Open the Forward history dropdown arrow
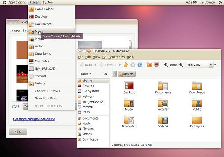Image resolution: width=224 pixels, height=157 pixels. coord(120,65)
